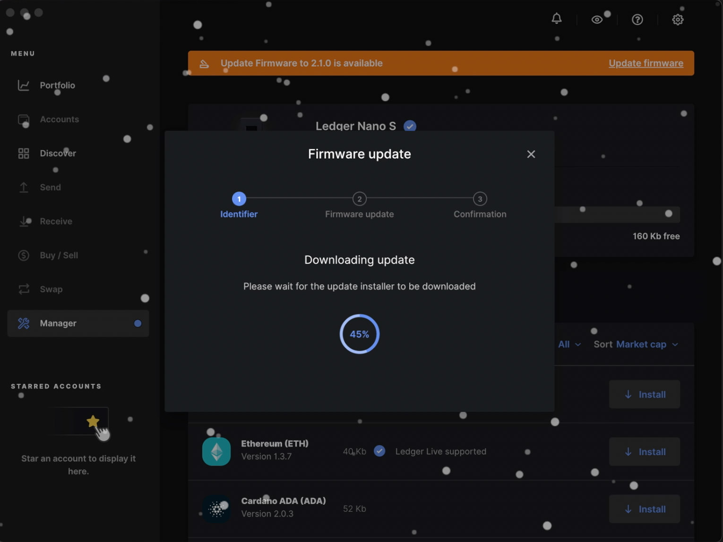This screenshot has height=542, width=723.
Task: Click the Manager tools icon
Action: click(24, 323)
